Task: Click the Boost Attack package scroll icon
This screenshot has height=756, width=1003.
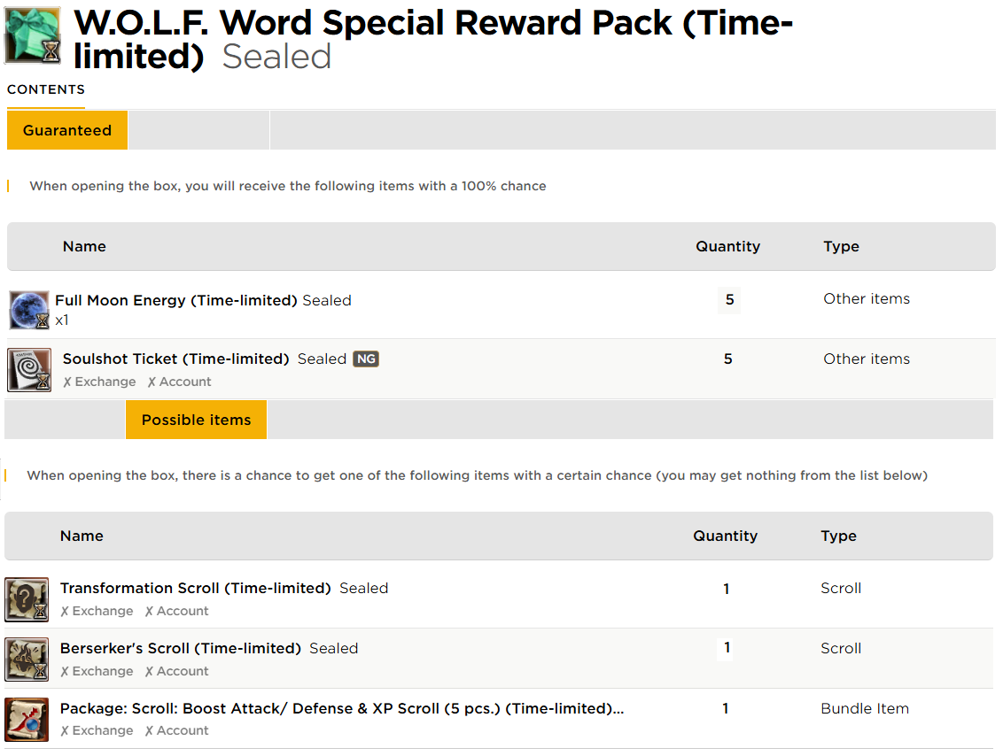Action: click(x=27, y=720)
